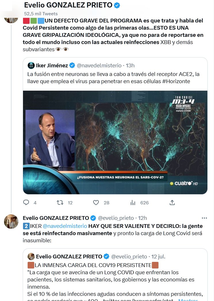
Task: Open the 13h timestamp in quoted tweet
Action: (130, 65)
